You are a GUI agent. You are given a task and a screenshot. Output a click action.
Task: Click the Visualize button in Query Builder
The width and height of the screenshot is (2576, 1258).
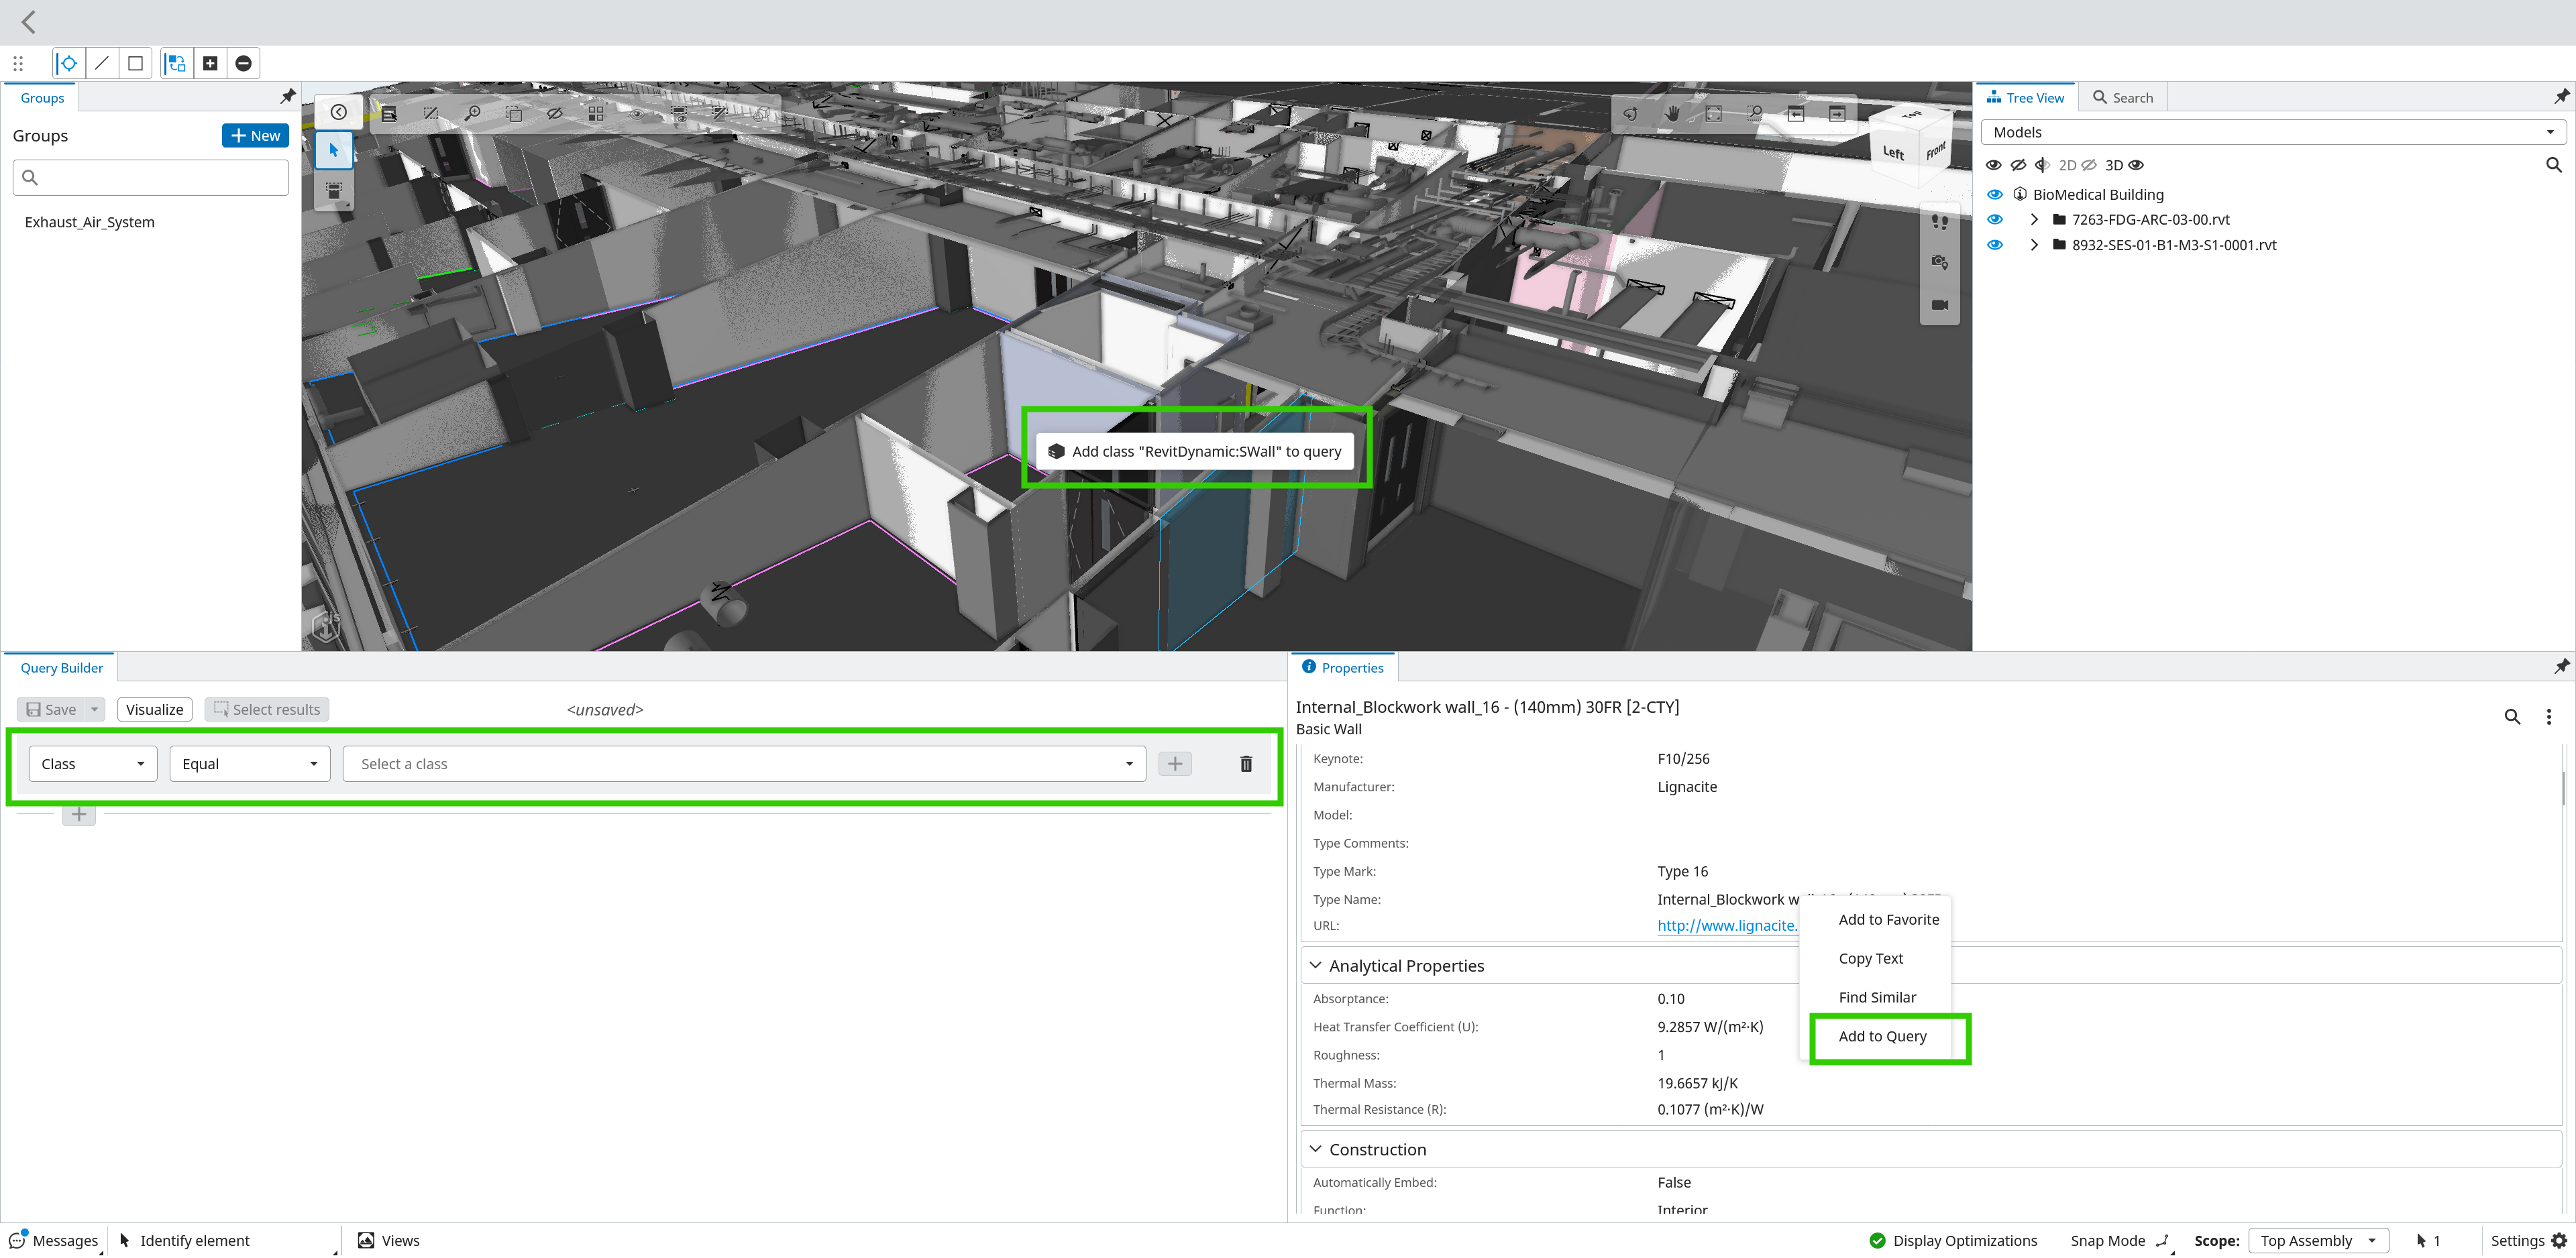point(154,709)
